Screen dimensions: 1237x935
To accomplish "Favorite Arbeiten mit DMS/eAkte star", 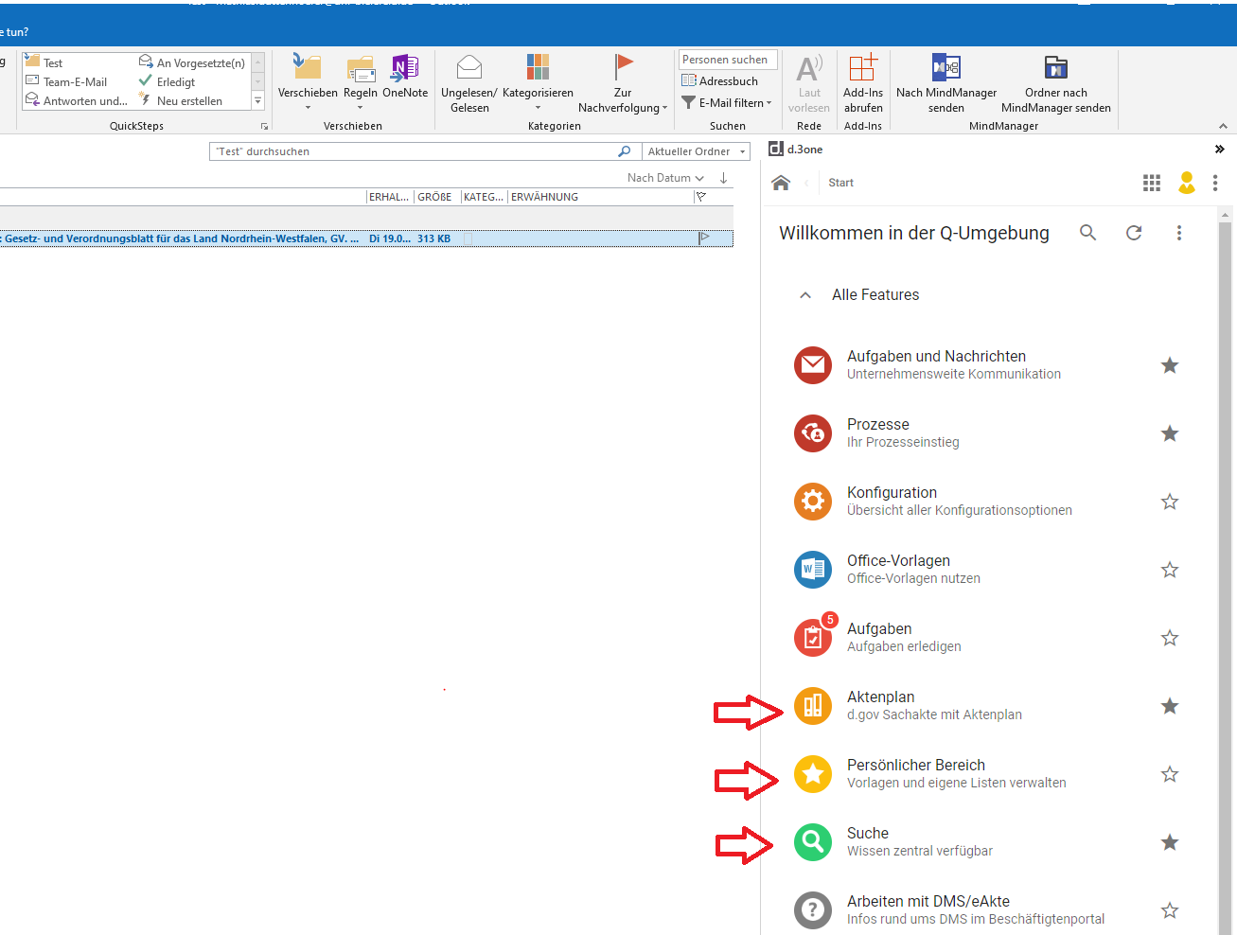I will pos(1170,910).
